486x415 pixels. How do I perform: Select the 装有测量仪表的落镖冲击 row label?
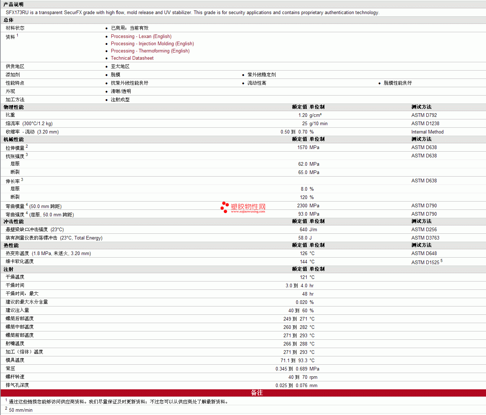click(x=54, y=238)
